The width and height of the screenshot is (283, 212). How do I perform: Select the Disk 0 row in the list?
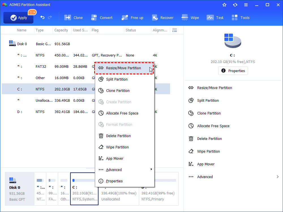86,44
